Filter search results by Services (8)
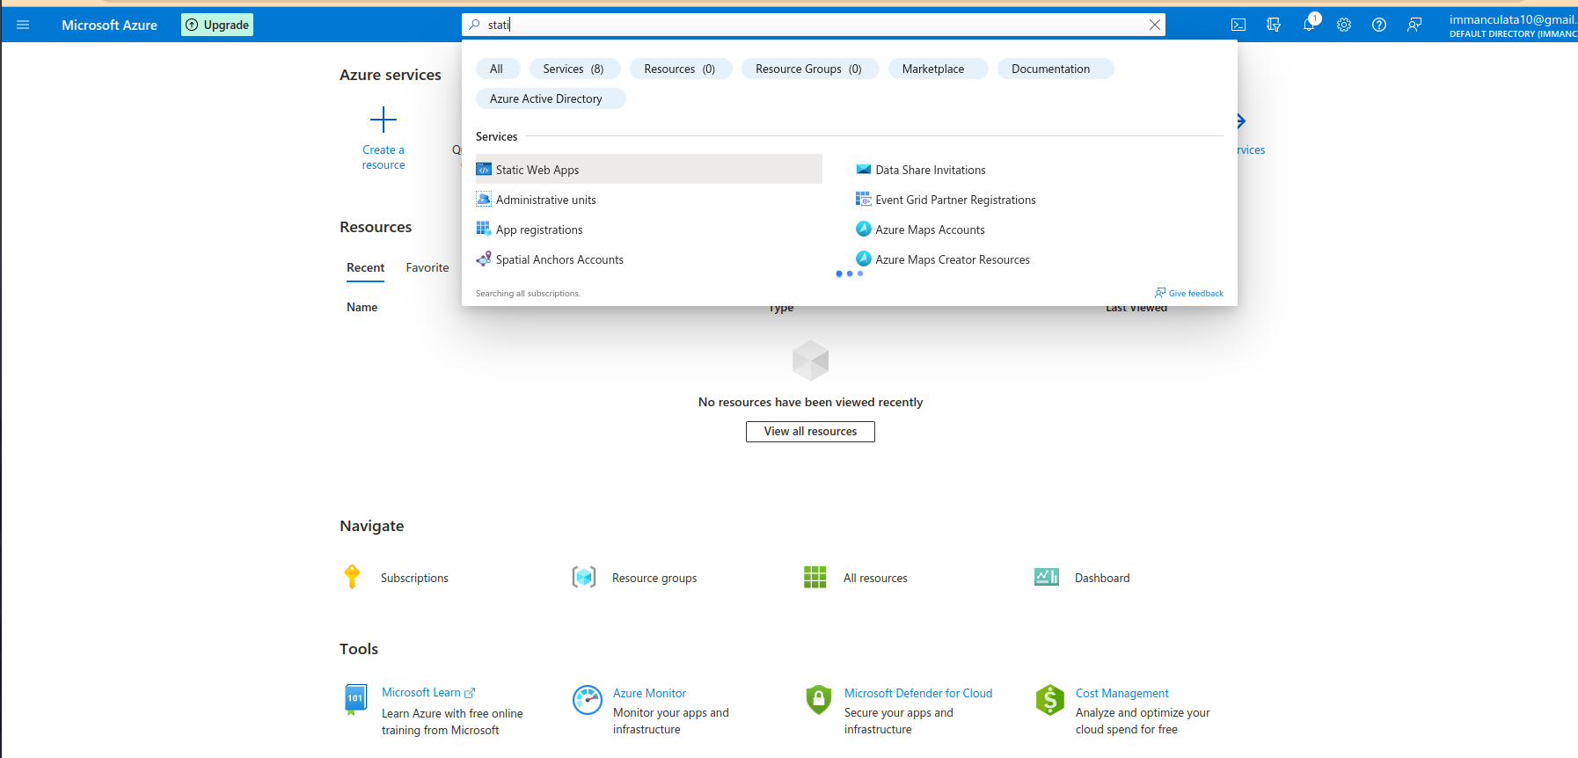The height and width of the screenshot is (758, 1578). click(x=574, y=69)
